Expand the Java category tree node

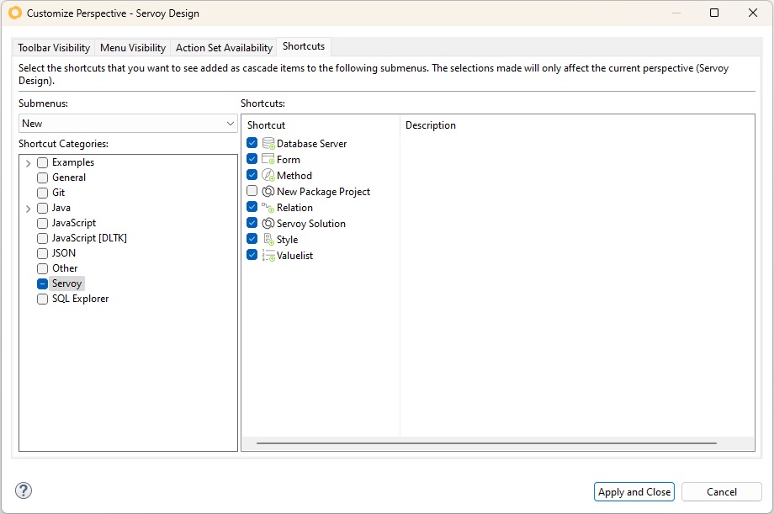point(29,208)
